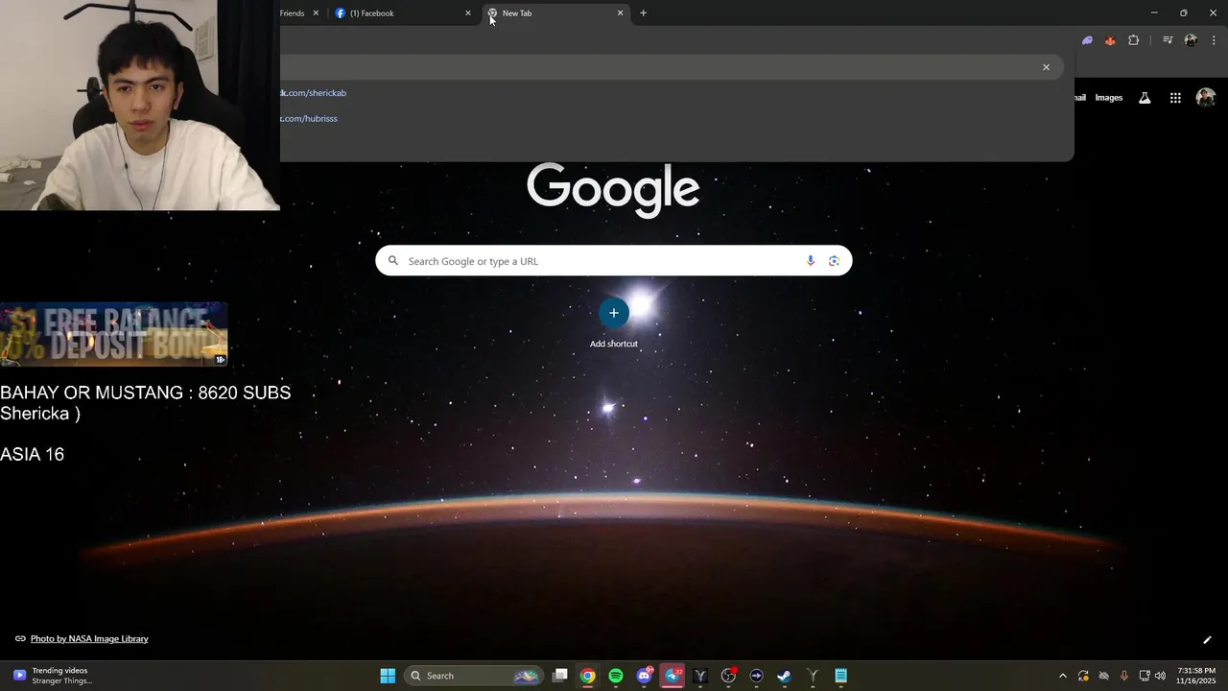The height and width of the screenshot is (691, 1228).
Task: Open the Google Account avatar on page
Action: point(1206,98)
